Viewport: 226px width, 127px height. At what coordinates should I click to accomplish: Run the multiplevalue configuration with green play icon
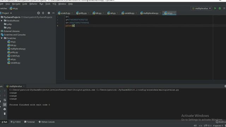click(215, 8)
